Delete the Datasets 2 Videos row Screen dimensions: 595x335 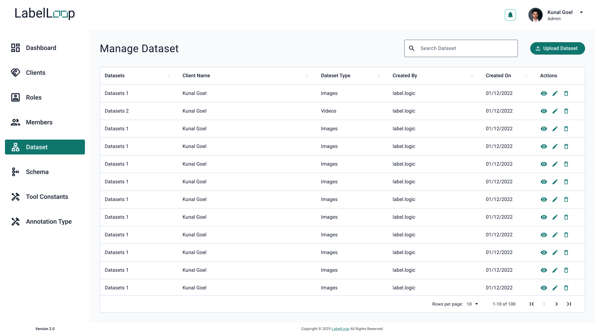566,111
